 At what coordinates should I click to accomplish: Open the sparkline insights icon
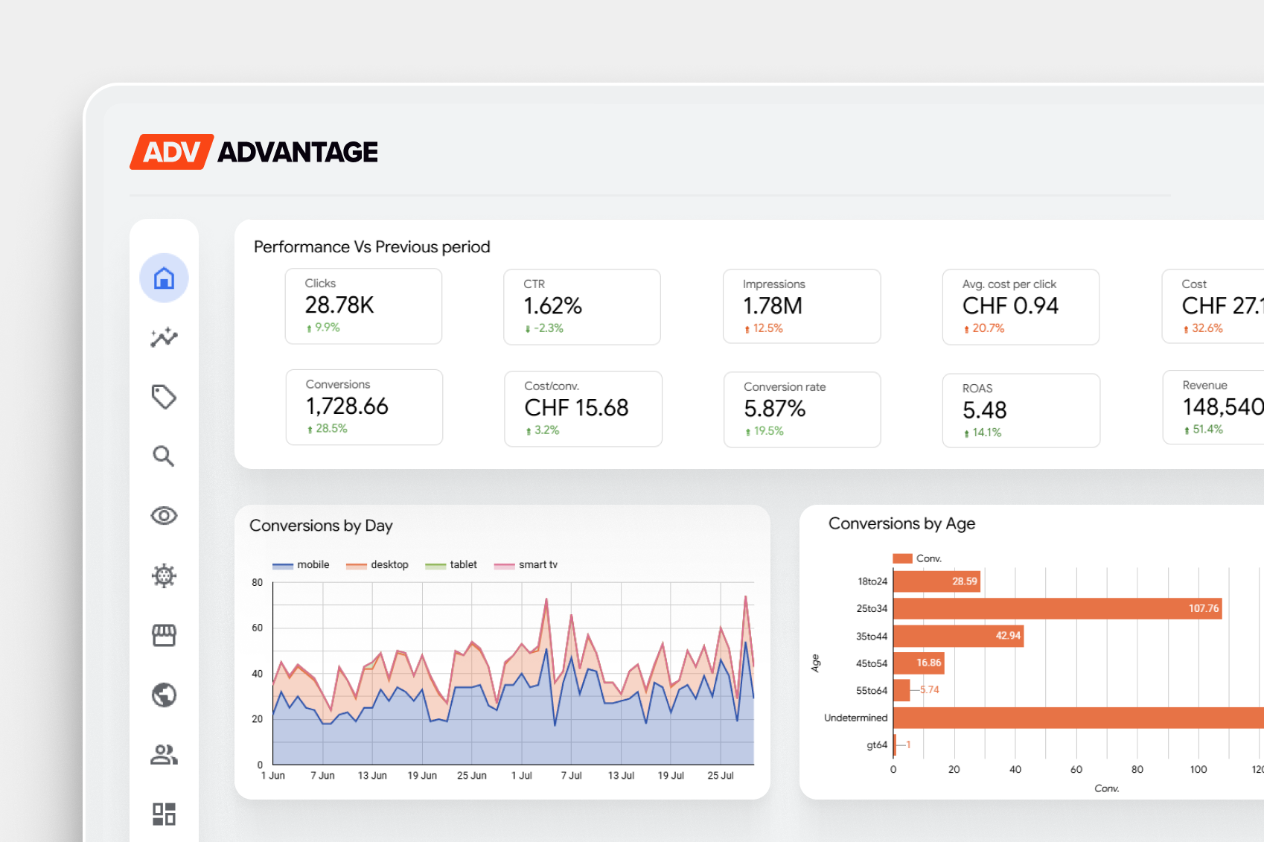pos(164,337)
